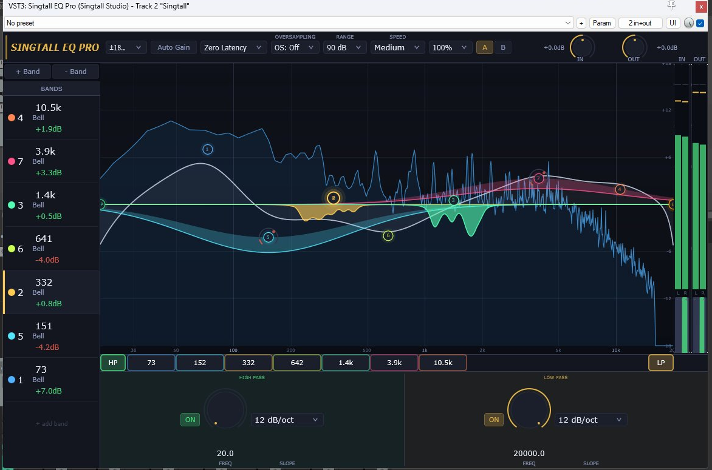The width and height of the screenshot is (712, 470).
Task: Select band node 7 on the EQ curve
Action: (x=538, y=178)
